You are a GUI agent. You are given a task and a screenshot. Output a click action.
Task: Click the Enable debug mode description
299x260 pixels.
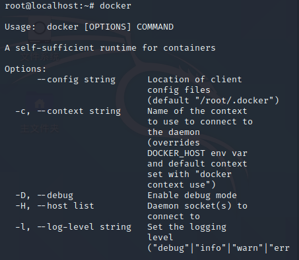tap(192, 195)
